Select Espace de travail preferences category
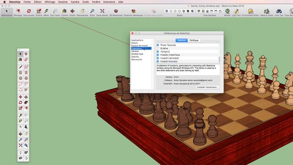The image size is (293, 165). coord(139,46)
